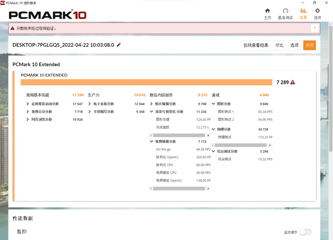Click the 监控 section heading
Image resolution: width=333 pixels, height=240 pixels.
[x=22, y=231]
